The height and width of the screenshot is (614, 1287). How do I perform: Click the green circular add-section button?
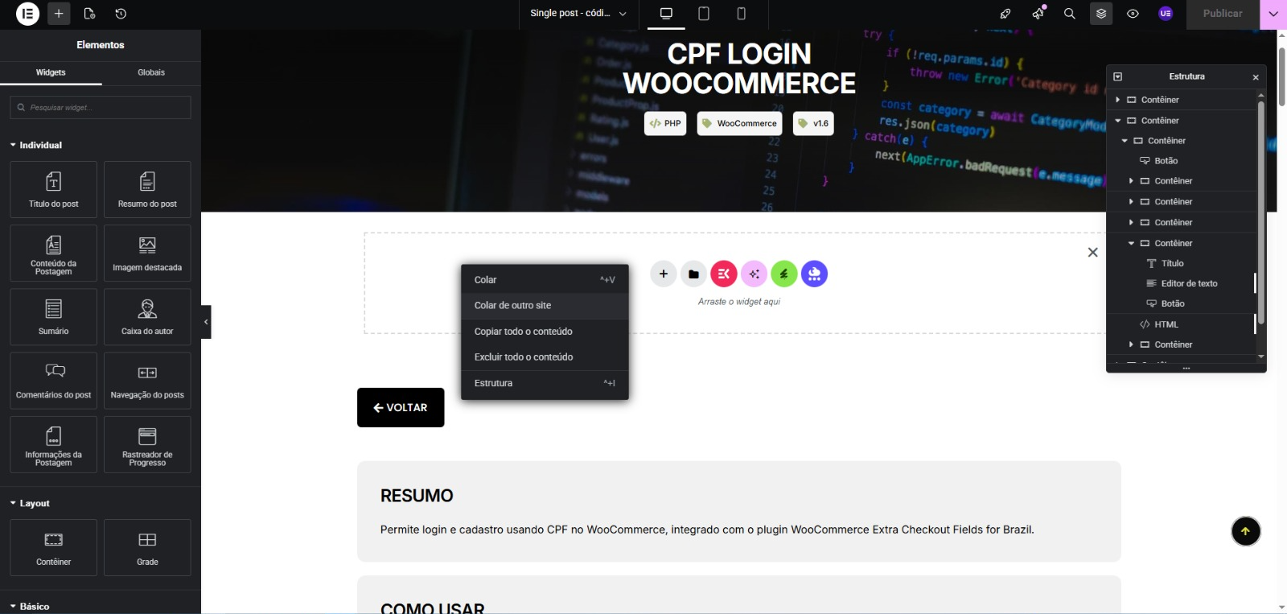[784, 274]
